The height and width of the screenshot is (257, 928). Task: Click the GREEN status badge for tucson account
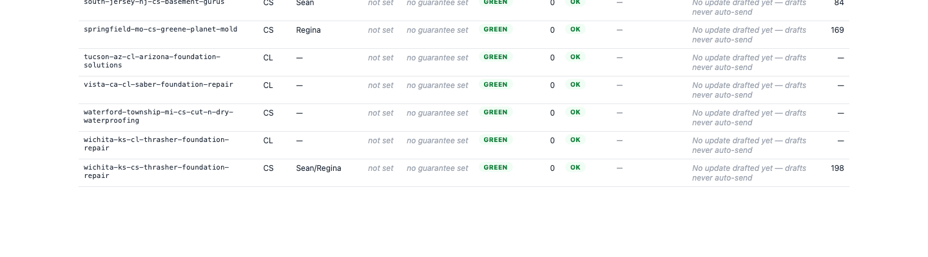pyautogui.click(x=496, y=57)
